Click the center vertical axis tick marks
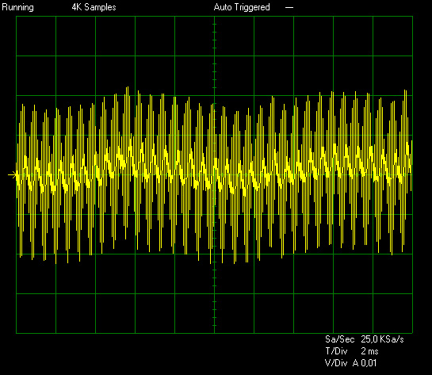 214,174
